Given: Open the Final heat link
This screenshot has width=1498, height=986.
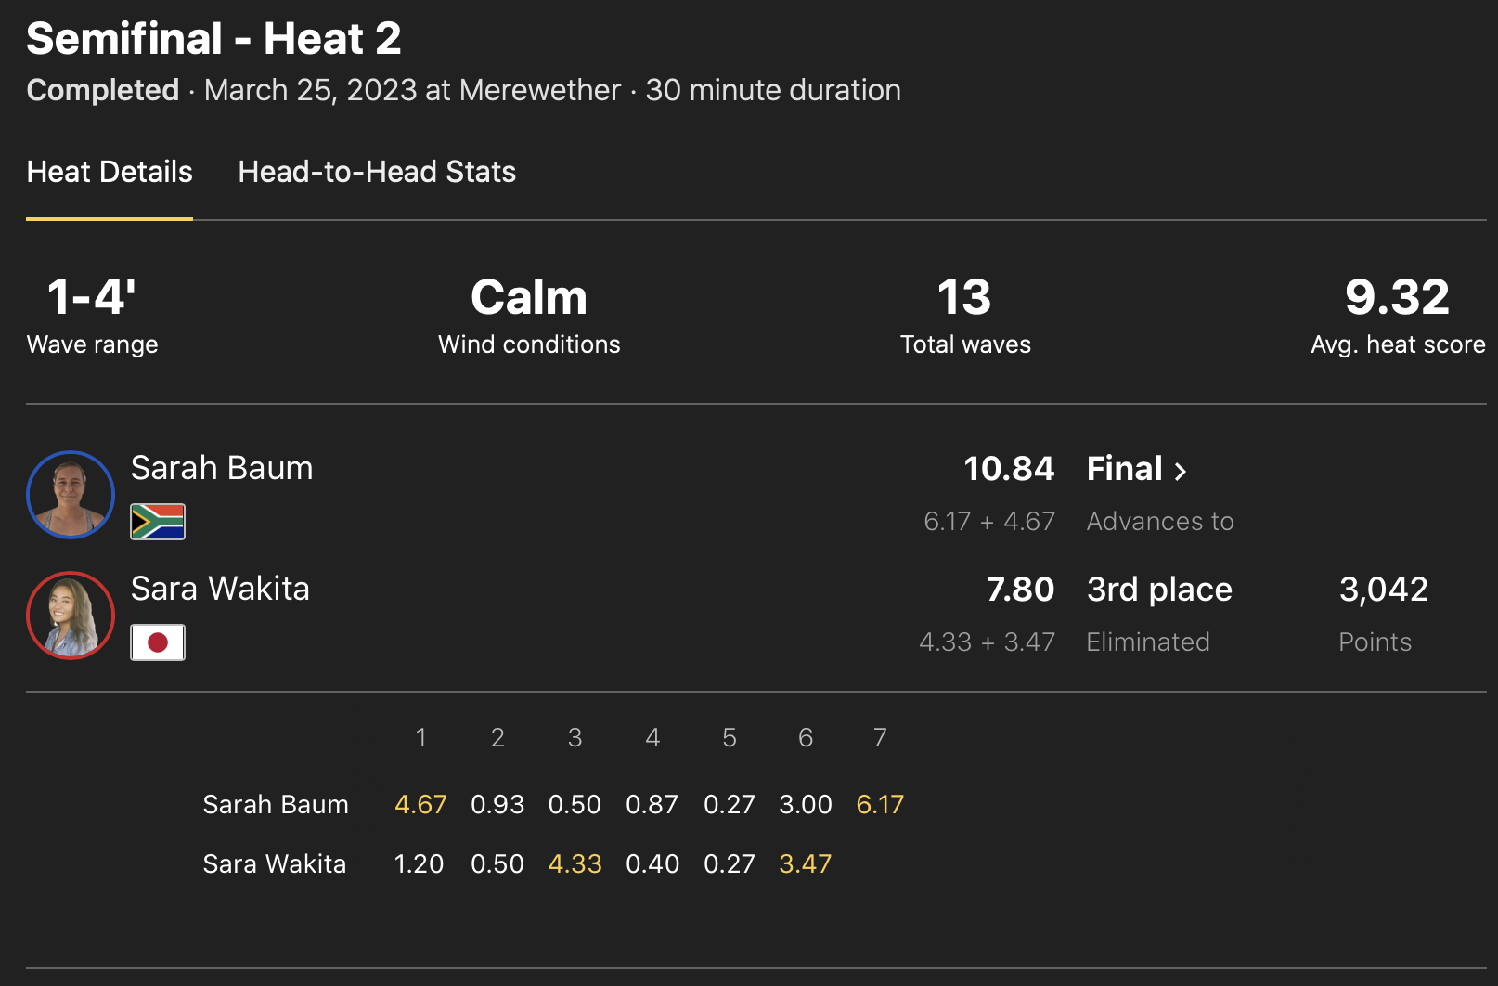Looking at the screenshot, I should coord(1125,469).
